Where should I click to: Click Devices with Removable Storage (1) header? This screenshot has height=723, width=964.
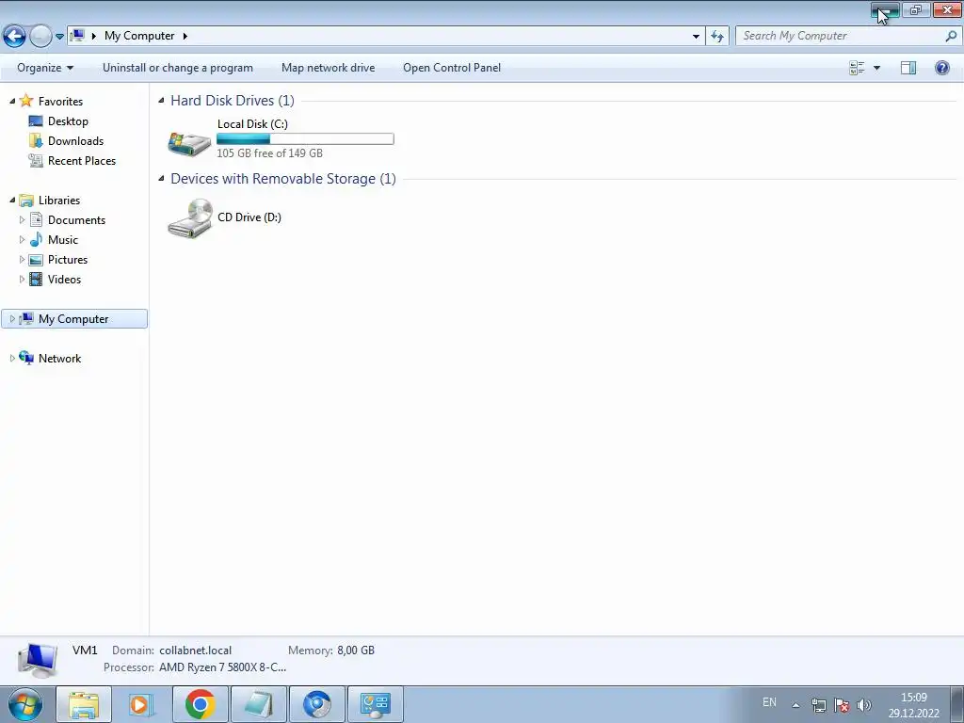coord(282,178)
